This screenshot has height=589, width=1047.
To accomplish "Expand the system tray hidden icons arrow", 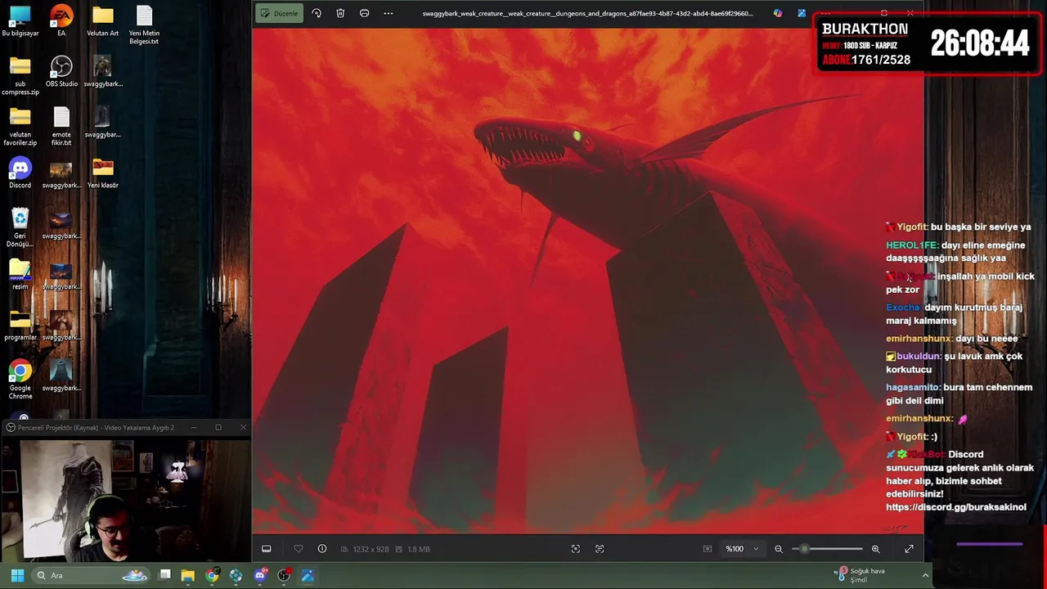I will point(925,575).
